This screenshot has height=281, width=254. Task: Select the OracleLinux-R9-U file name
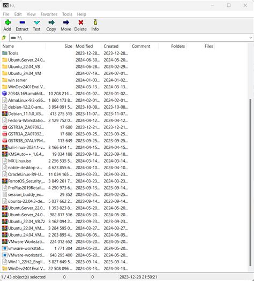click(x=26, y=174)
